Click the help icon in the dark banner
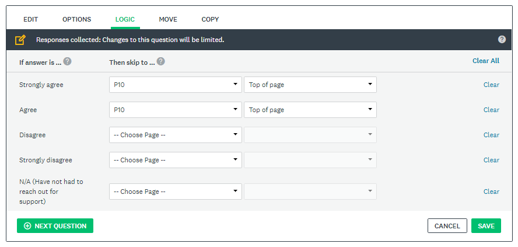The height and width of the screenshot is (247, 518). (x=502, y=40)
